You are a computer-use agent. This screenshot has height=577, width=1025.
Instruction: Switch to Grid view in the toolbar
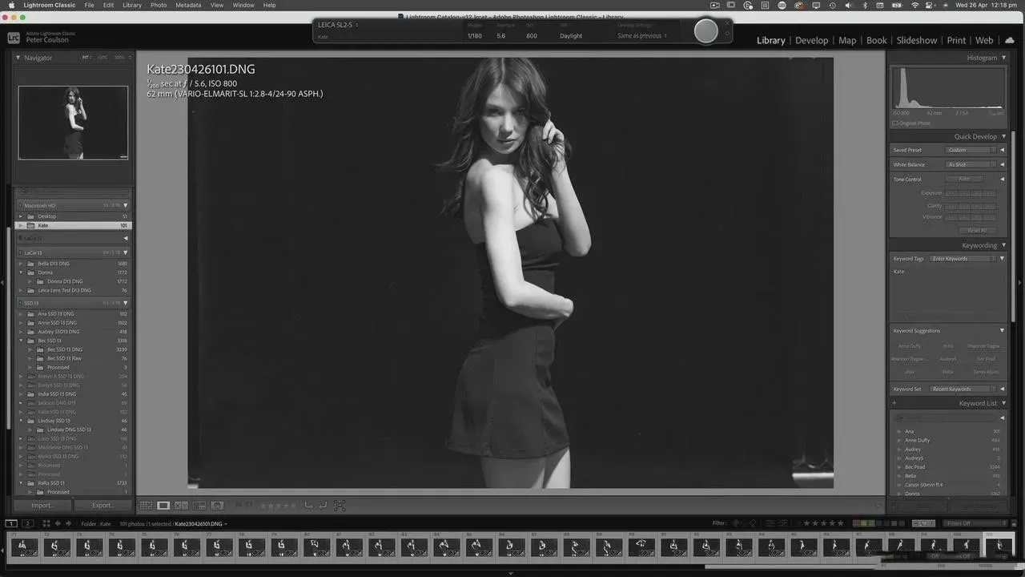(146, 506)
